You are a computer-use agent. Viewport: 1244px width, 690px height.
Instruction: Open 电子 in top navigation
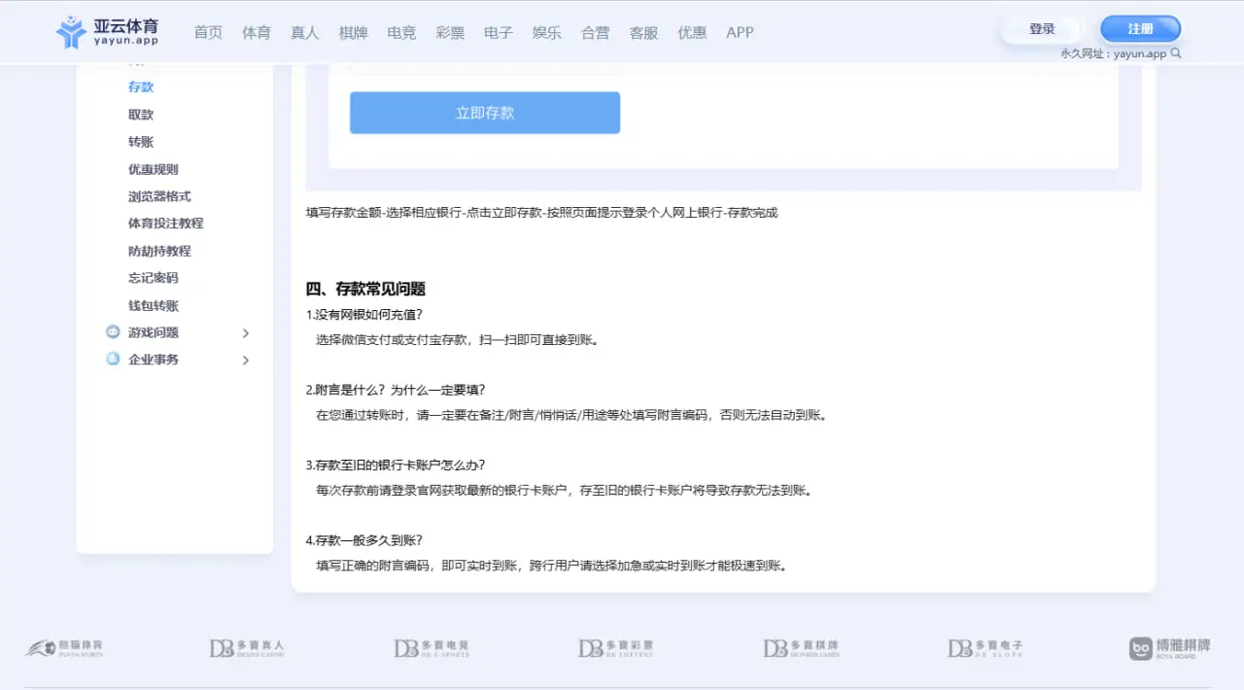click(x=499, y=32)
